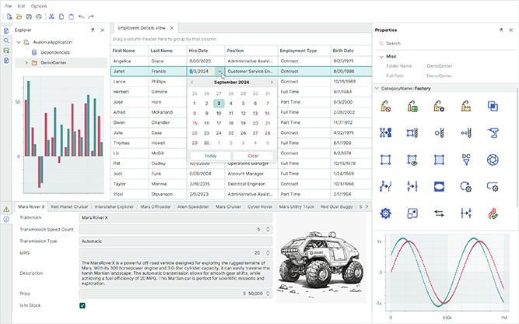Click the Search field in Properties panel
The image size is (519, 324).
pyautogui.click(x=444, y=44)
